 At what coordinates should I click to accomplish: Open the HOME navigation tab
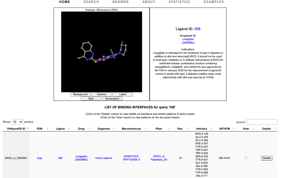64,2
